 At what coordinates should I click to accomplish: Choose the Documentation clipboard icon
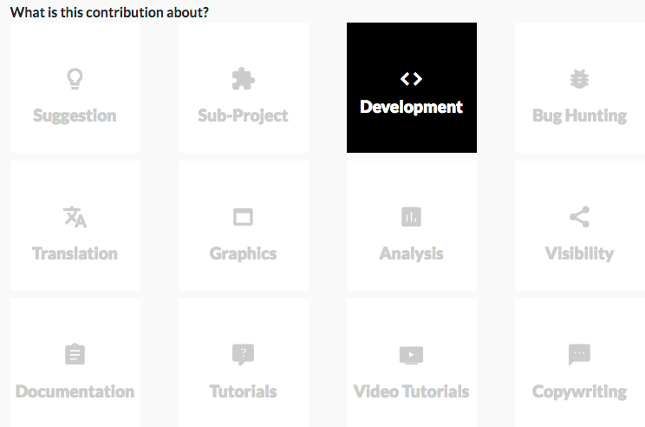tap(75, 354)
